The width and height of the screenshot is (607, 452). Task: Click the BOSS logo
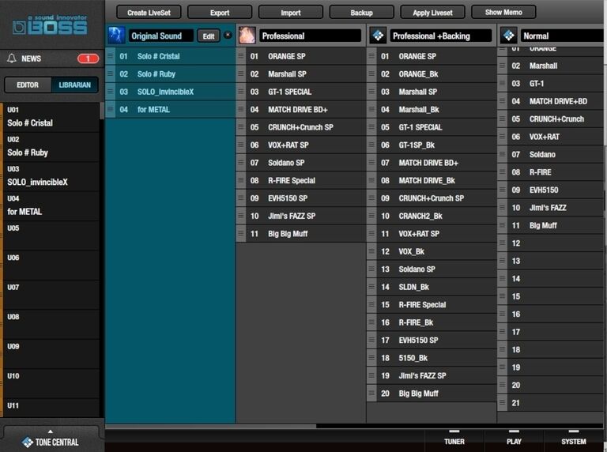click(x=51, y=25)
